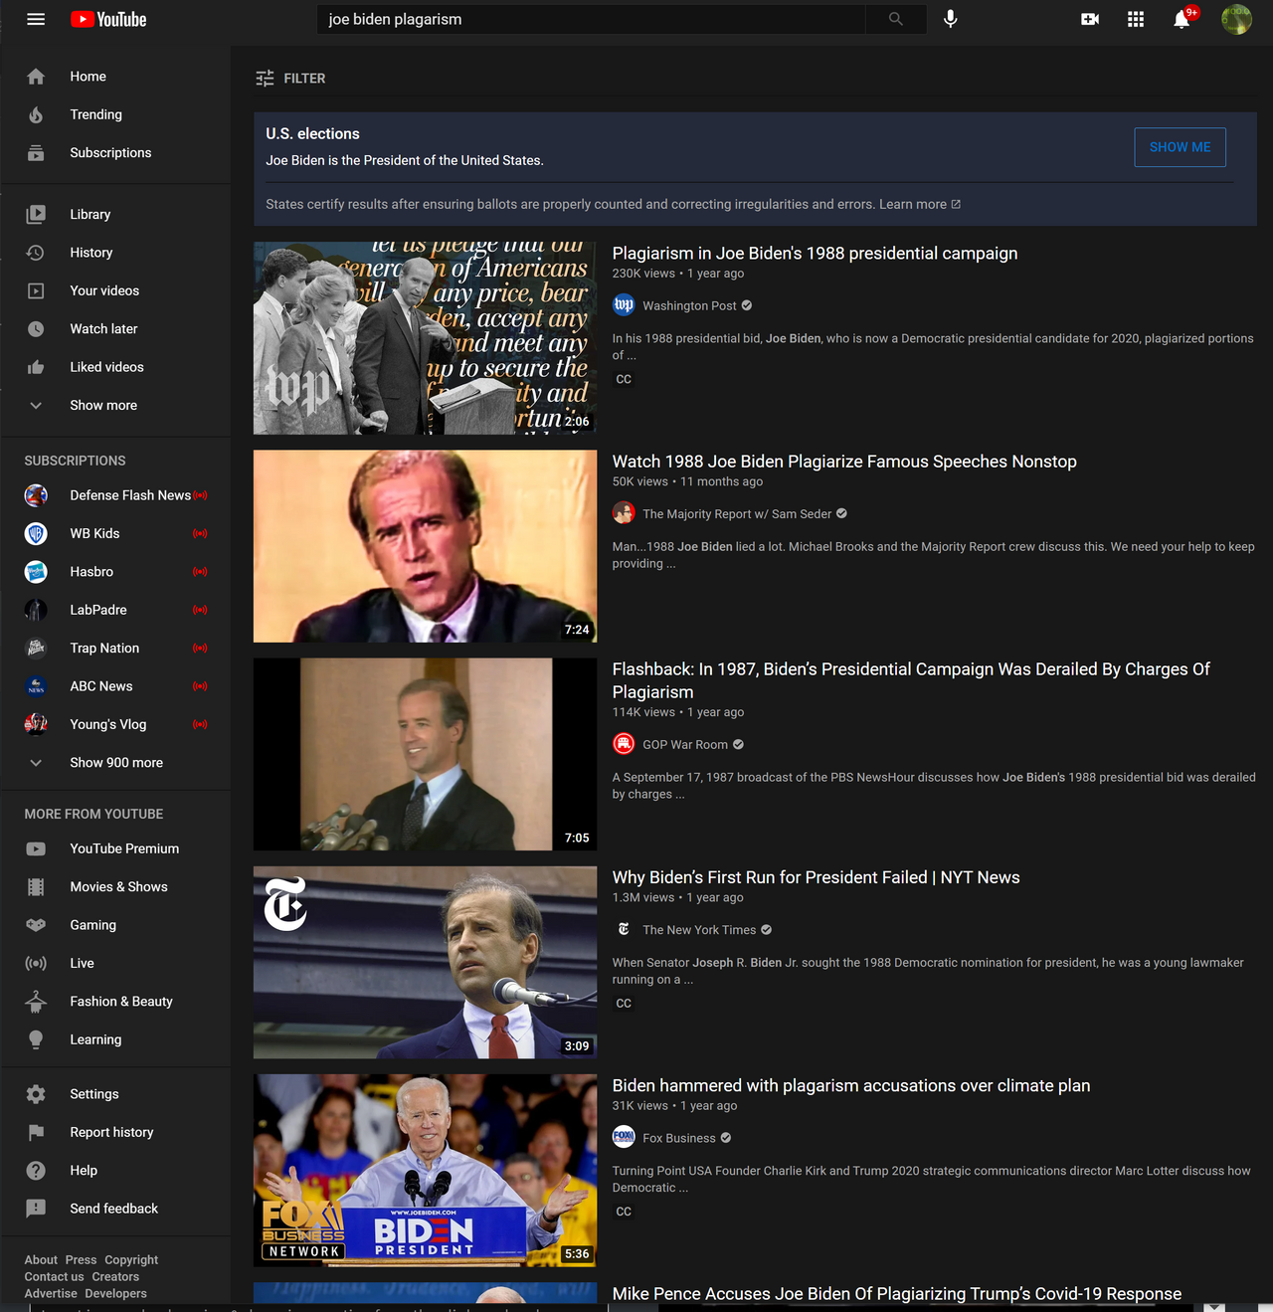Open the 7:24 Majority Report video thumbnail
Viewport: 1273px width, 1312px height.
click(x=425, y=546)
